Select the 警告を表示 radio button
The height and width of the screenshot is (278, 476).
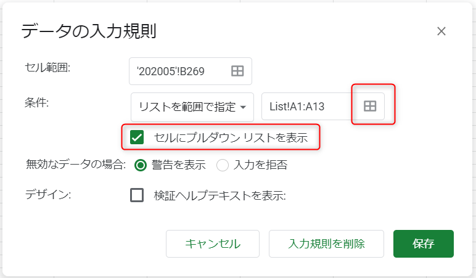coord(141,165)
